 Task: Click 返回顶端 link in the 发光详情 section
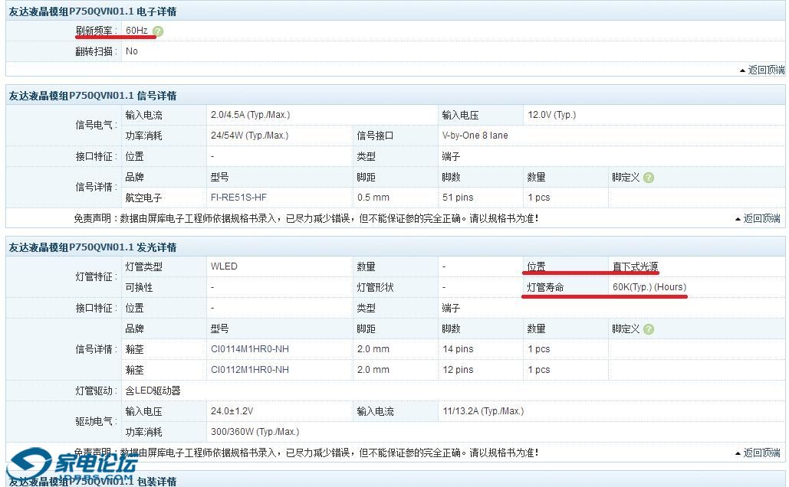tap(761, 453)
